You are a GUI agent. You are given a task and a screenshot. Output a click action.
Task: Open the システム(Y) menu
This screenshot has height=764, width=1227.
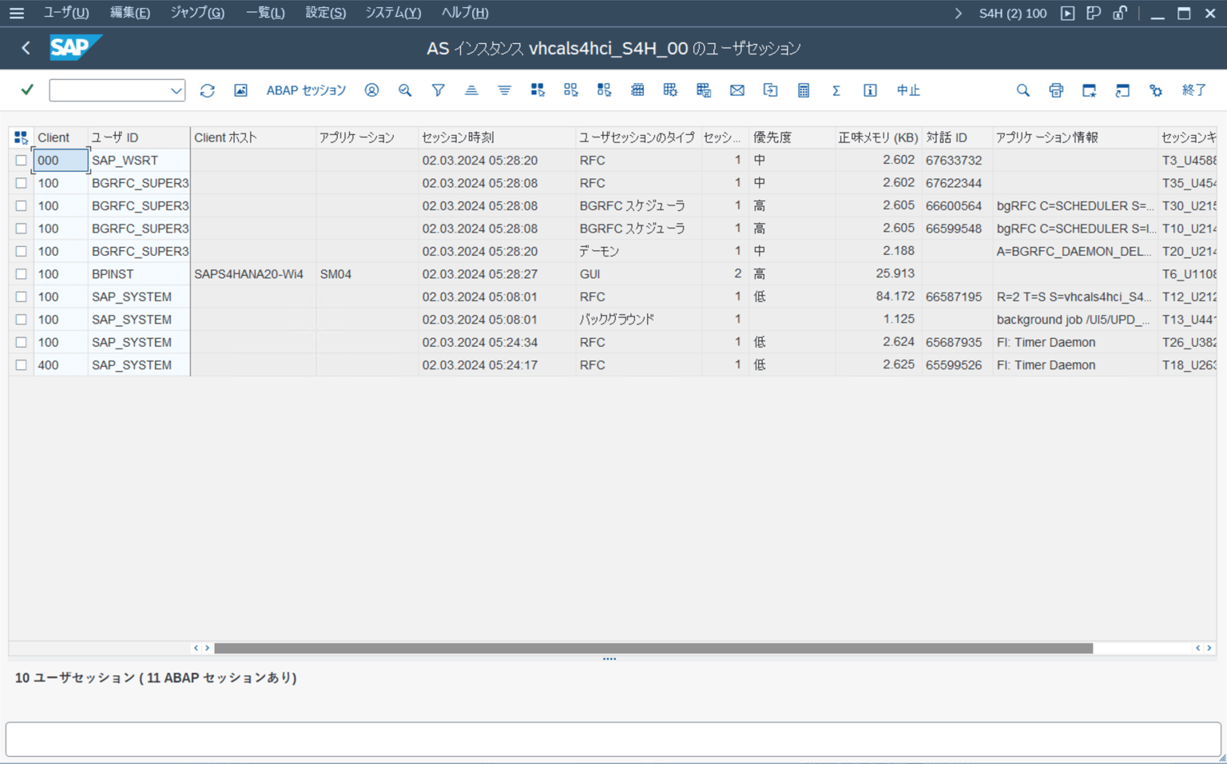[x=392, y=12]
